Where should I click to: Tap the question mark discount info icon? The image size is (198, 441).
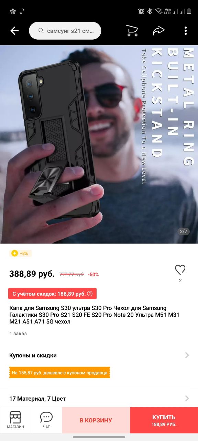pyautogui.click(x=90, y=294)
